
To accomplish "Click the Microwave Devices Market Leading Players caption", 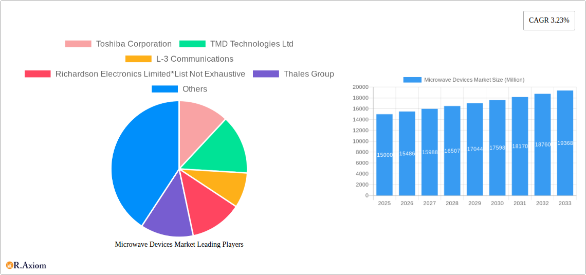I will [x=179, y=244].
